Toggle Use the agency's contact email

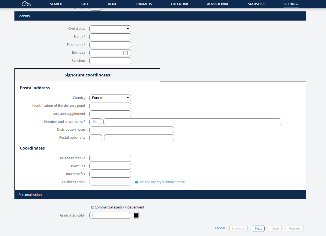point(136,182)
